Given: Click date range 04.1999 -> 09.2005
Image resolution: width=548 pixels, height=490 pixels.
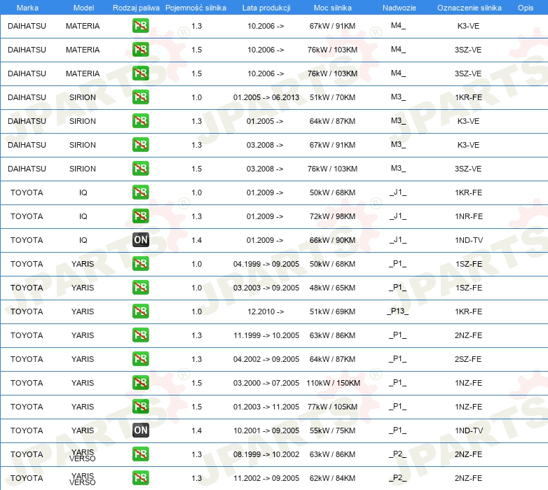Looking at the screenshot, I should point(266,264).
